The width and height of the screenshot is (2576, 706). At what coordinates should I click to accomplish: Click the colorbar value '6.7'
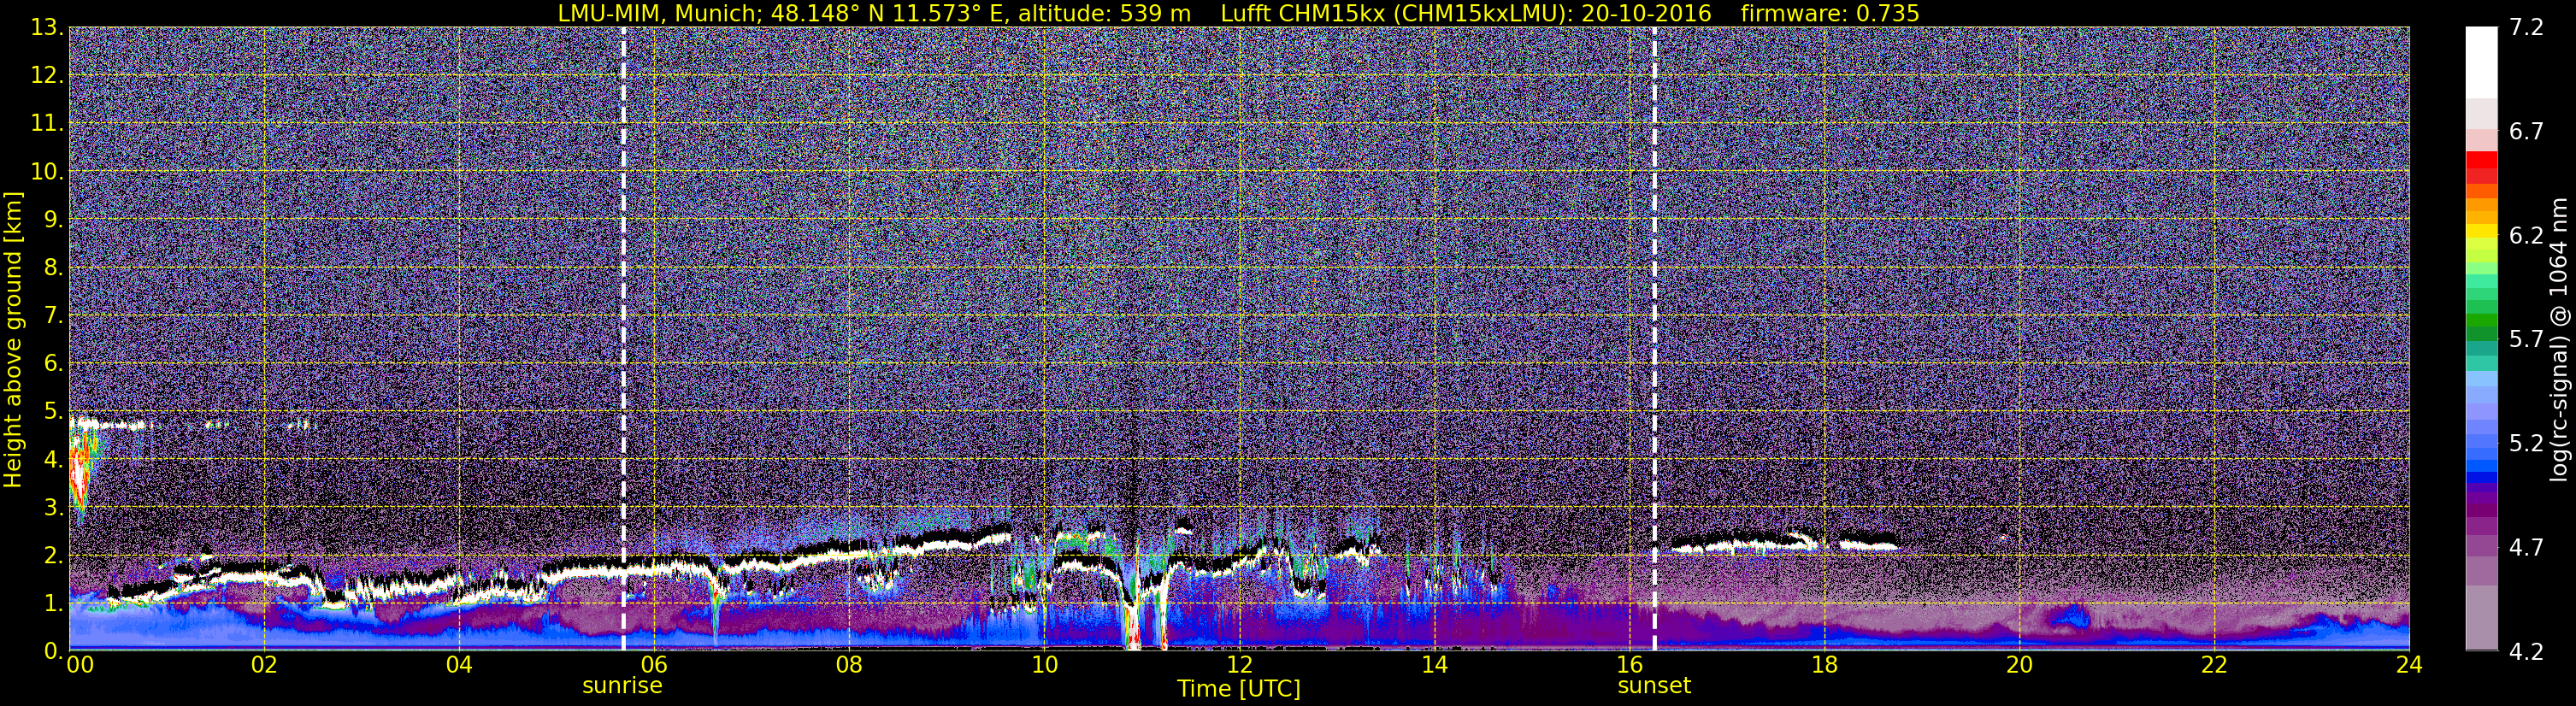(2526, 132)
